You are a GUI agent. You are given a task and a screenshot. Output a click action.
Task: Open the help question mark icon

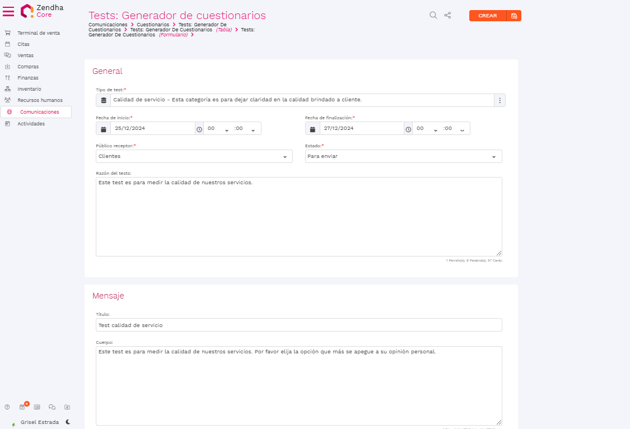7,407
